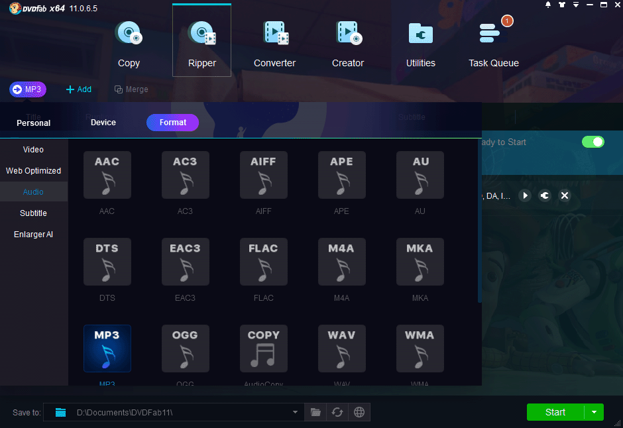Select the AAC audio format
This screenshot has height=428, width=623.
[107, 175]
